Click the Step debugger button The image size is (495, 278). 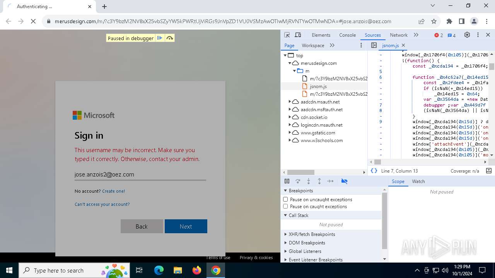[330, 181]
